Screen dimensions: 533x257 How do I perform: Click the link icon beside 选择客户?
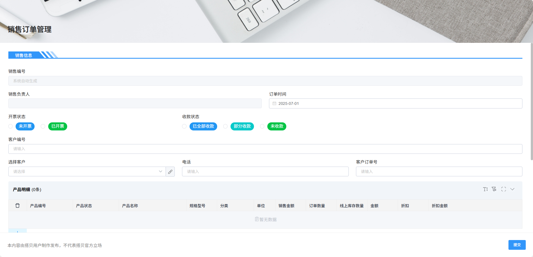coord(170,172)
